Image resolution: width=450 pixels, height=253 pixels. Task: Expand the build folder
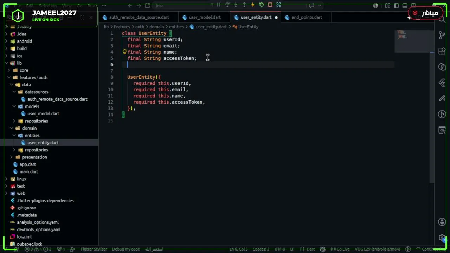6,48
